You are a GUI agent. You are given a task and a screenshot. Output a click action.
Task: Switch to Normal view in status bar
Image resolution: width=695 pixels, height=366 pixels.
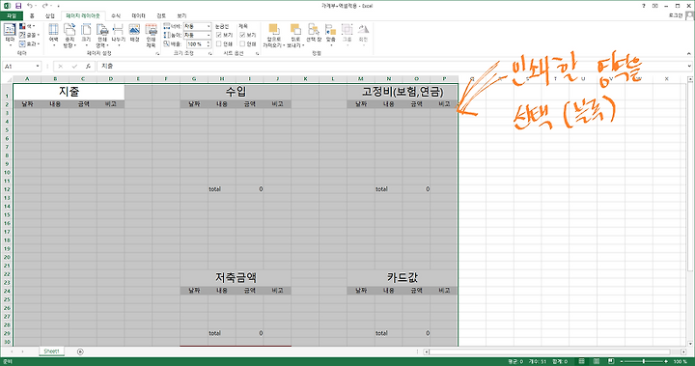coord(582,361)
